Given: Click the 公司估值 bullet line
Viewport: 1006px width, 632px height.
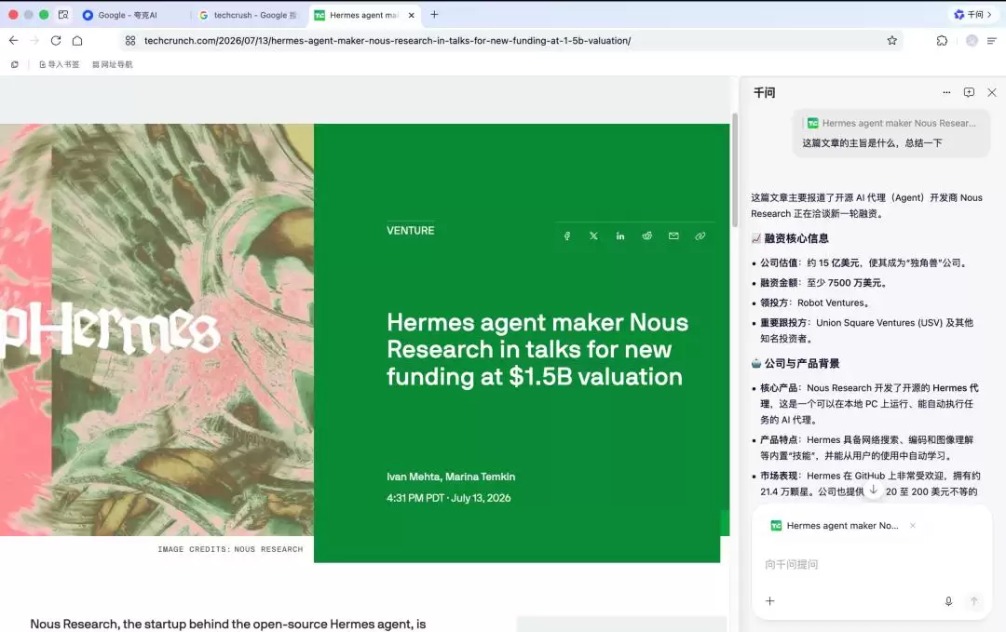Looking at the screenshot, I should point(864,262).
